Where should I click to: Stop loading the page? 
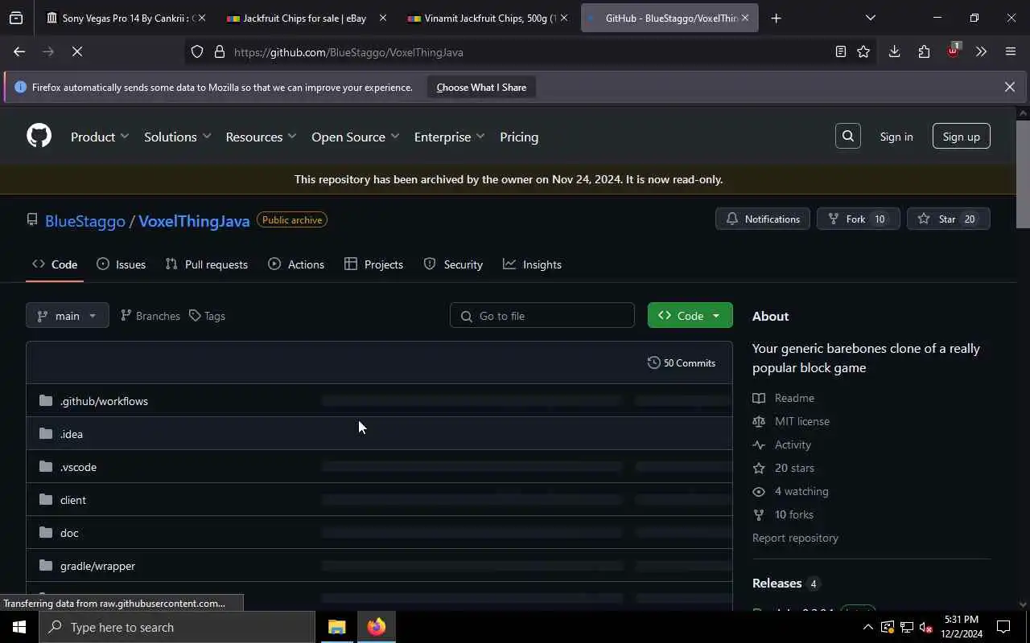click(76, 52)
